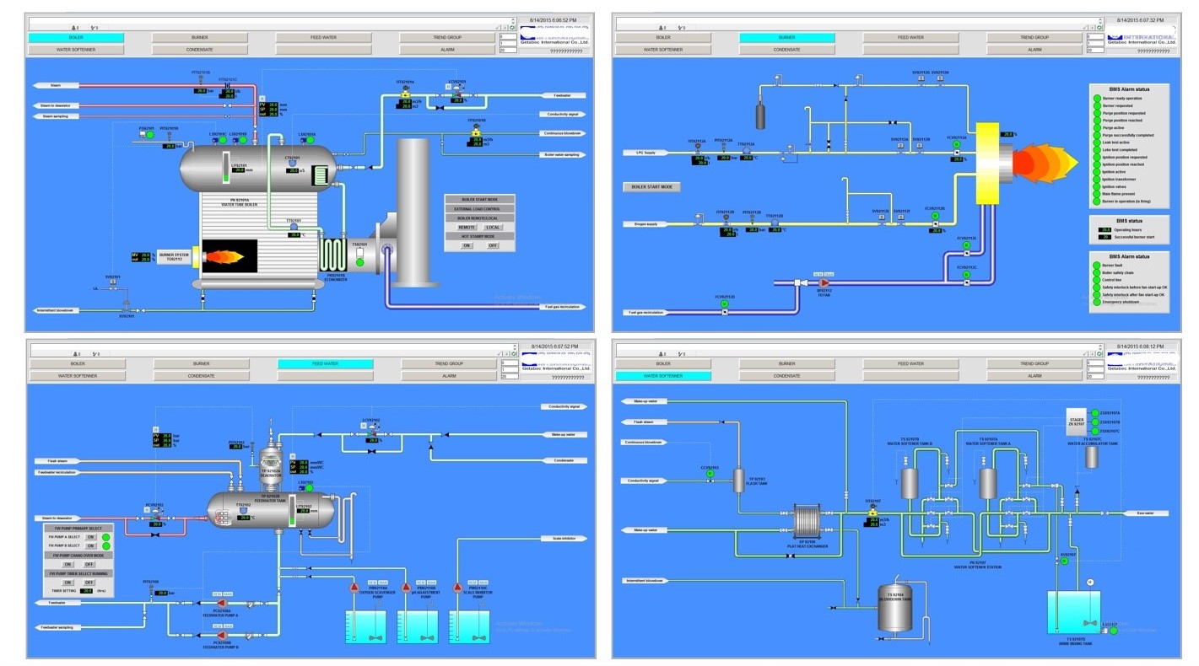Click EXTERNAL LOAD CONTROL on Boiler screen
The image size is (1199, 666).
click(479, 209)
